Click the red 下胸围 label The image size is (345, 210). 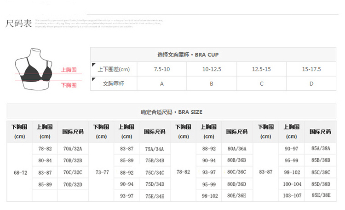69,85
